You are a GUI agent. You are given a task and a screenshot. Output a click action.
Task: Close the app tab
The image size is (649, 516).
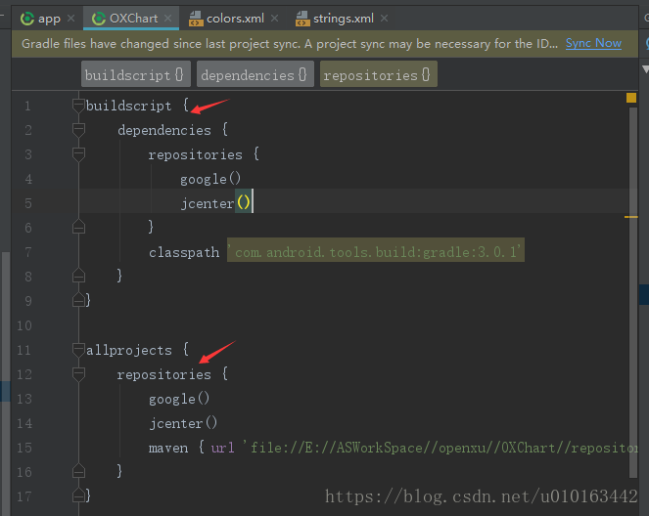pyautogui.click(x=71, y=19)
